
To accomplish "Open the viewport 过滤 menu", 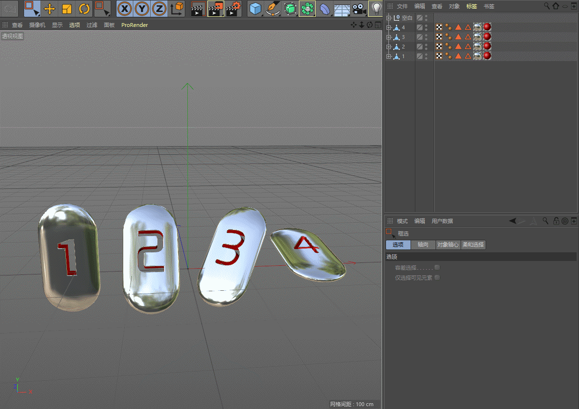I will point(92,25).
